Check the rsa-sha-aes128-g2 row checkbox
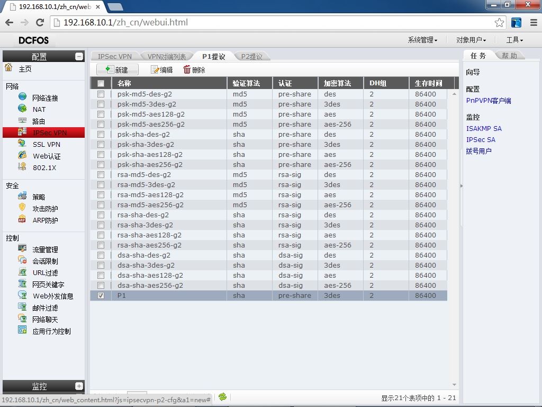Viewport: 542px width, 407px height. point(101,235)
